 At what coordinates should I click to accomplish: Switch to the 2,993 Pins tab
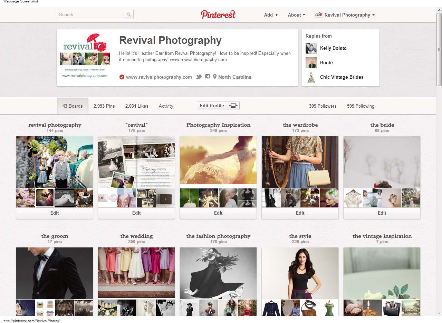tap(104, 106)
